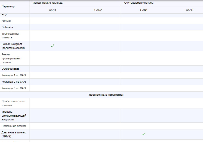Viewport: 203px width, 142px height.
Task: Click the Положение стекол row label
Action: point(14,126)
